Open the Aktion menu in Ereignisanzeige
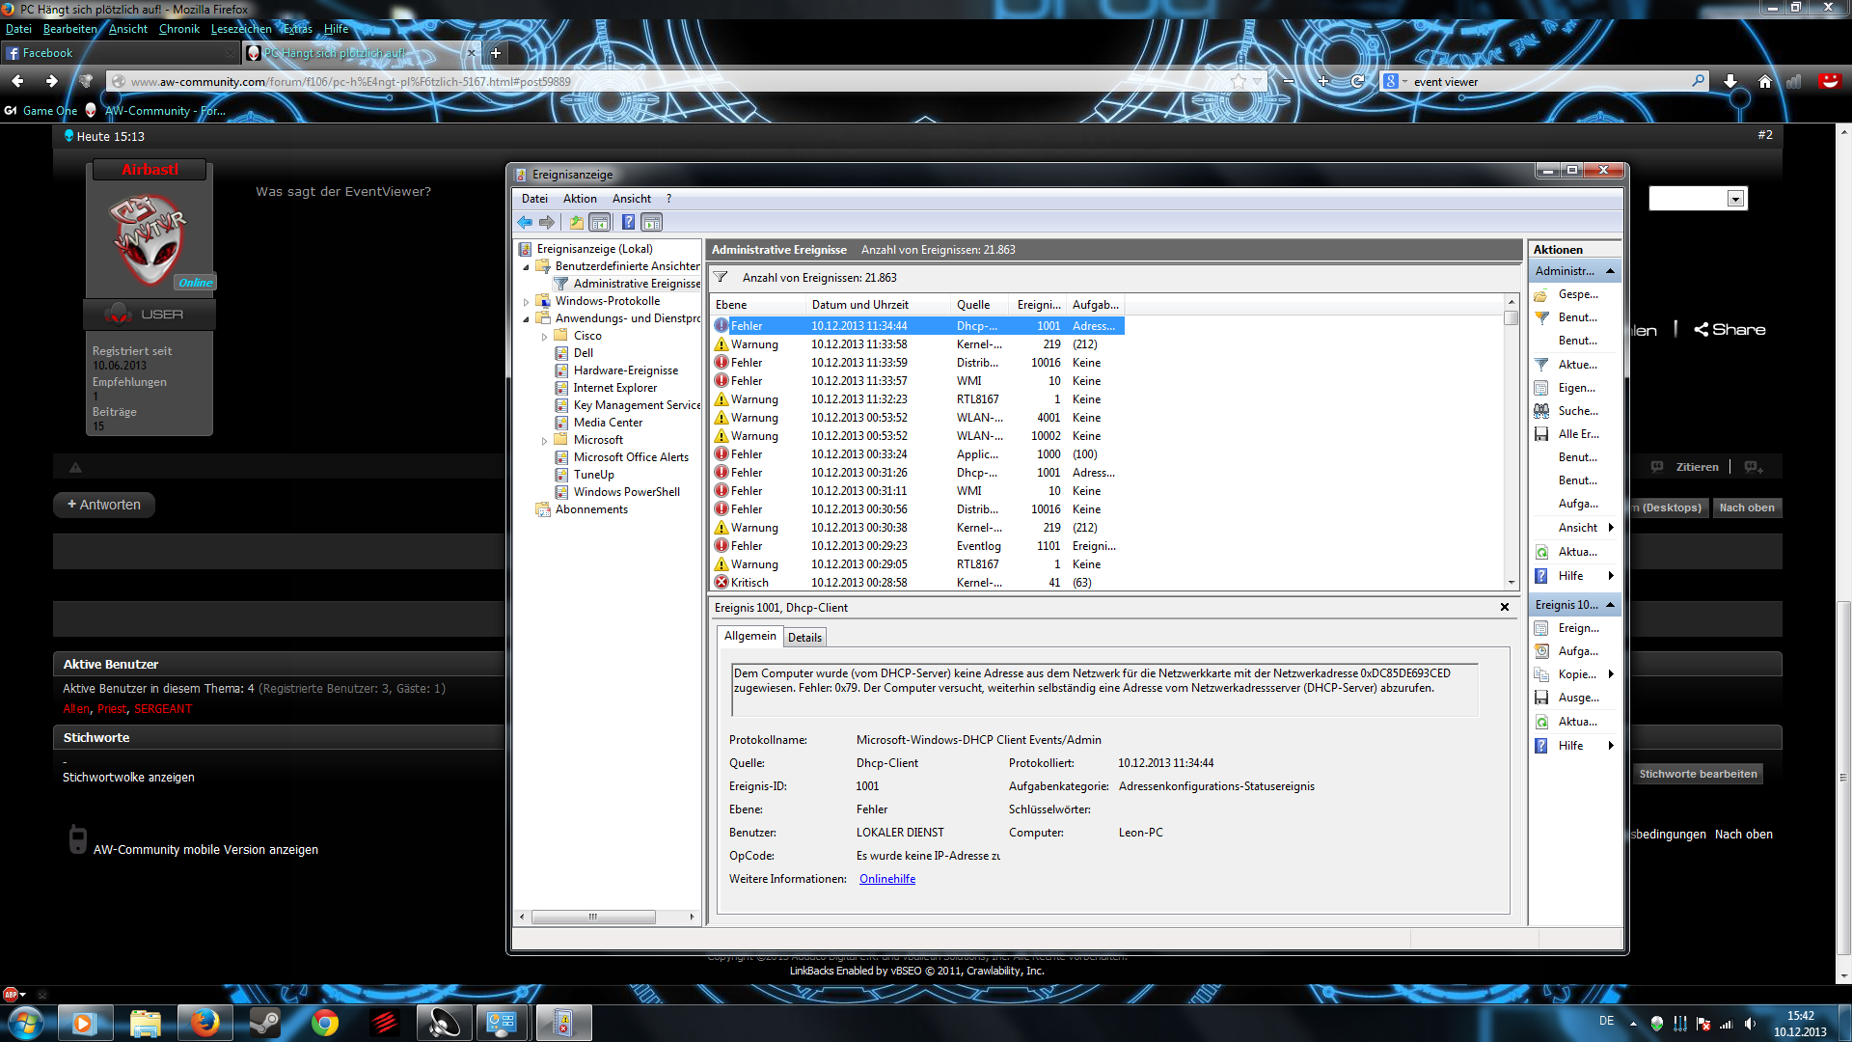 pyautogui.click(x=580, y=199)
